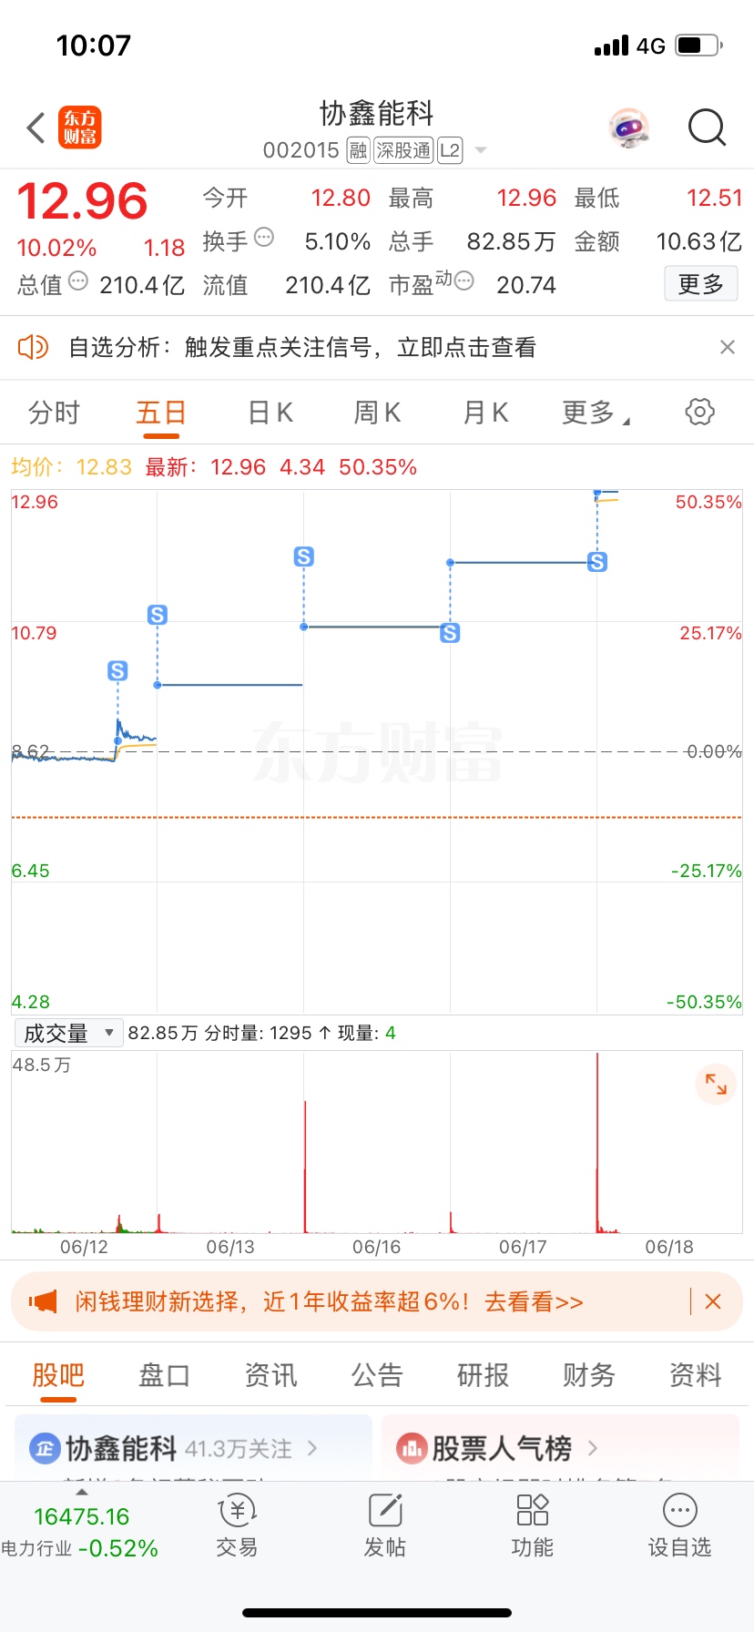Image resolution: width=754 pixels, height=1632 pixels.
Task: Tap the S marker on 06/16
Action: tap(304, 556)
